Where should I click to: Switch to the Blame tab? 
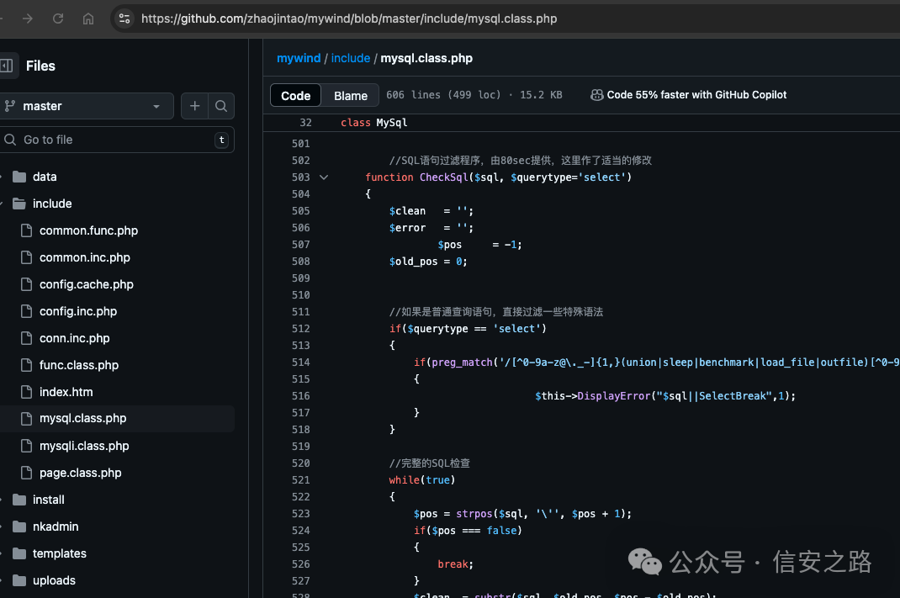pos(351,96)
